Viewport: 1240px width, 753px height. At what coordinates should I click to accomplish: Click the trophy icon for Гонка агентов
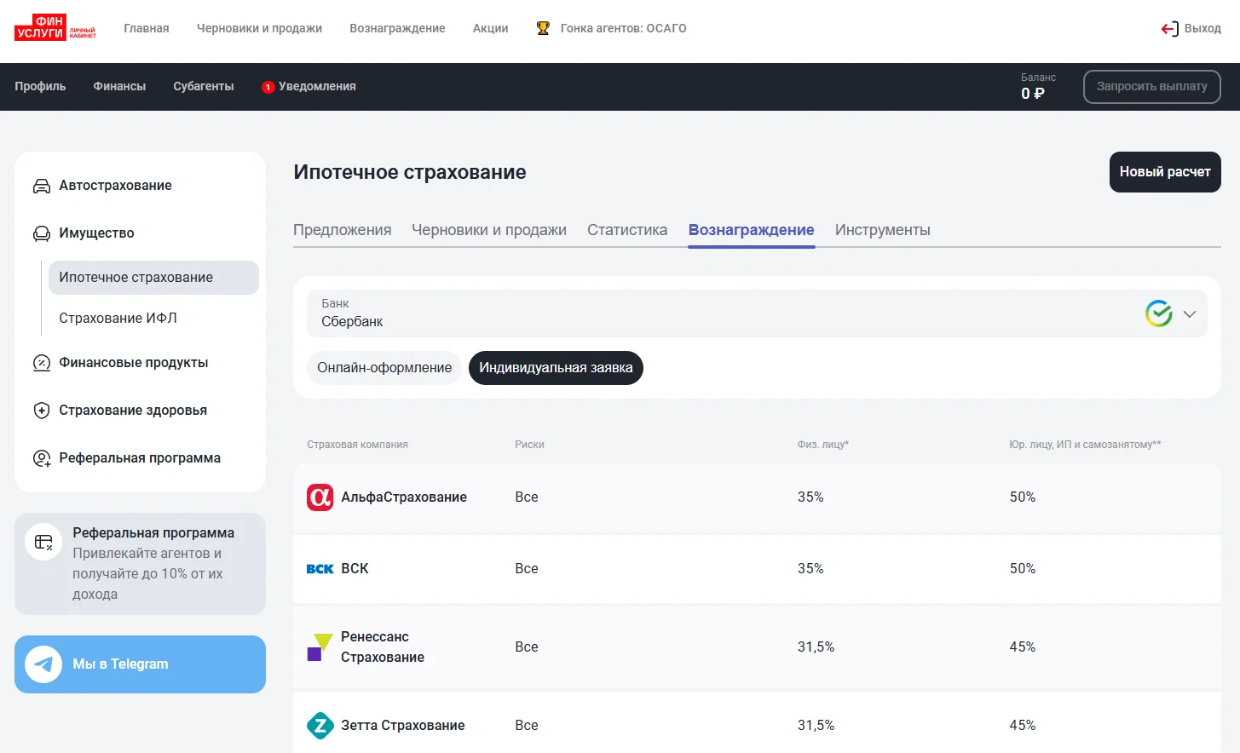(x=543, y=28)
